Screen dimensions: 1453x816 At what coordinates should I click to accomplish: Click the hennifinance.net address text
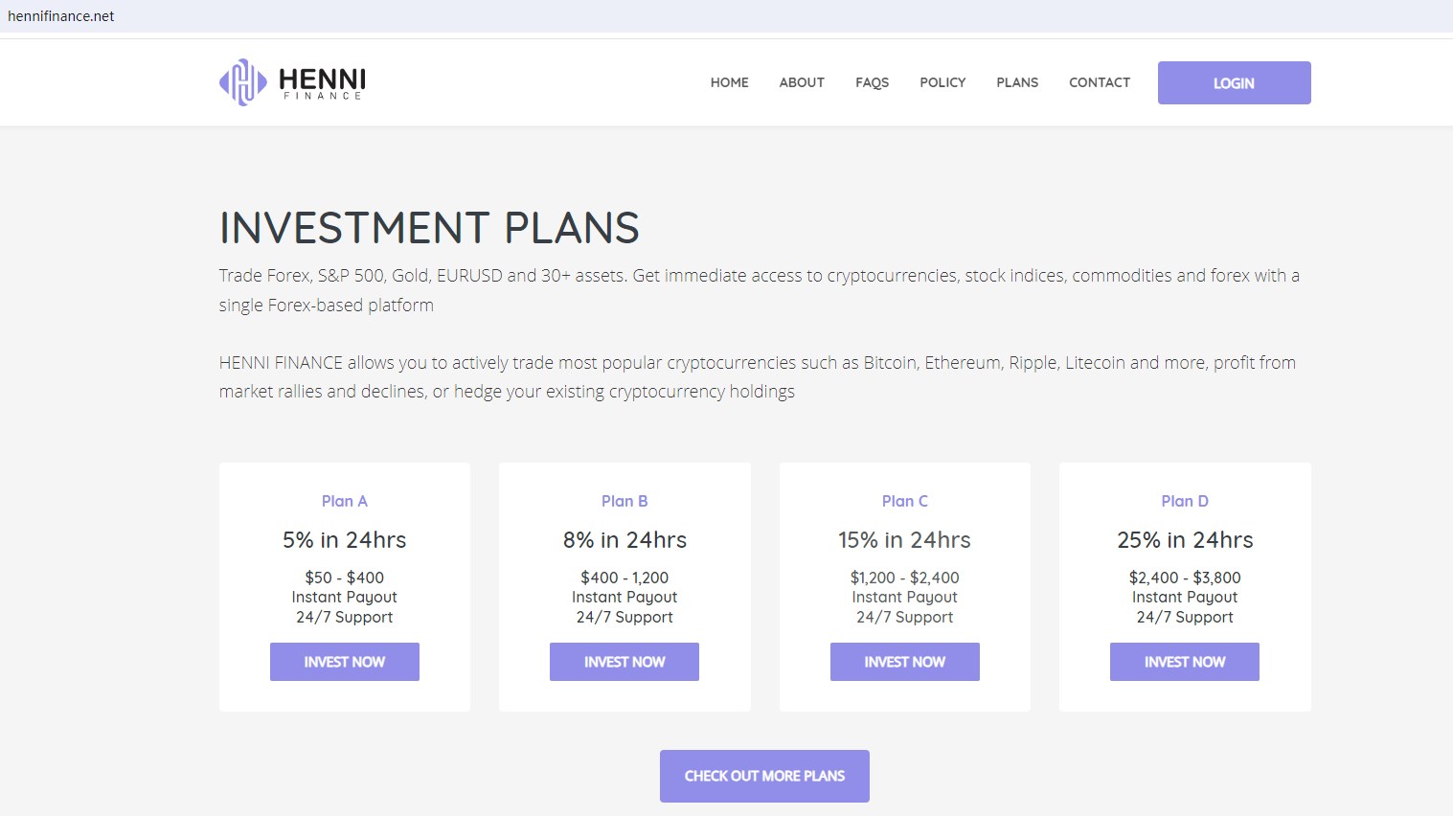61,16
